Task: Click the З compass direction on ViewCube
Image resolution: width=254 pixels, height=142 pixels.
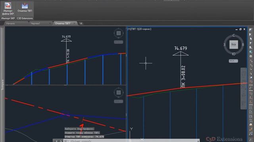Action: point(225,45)
